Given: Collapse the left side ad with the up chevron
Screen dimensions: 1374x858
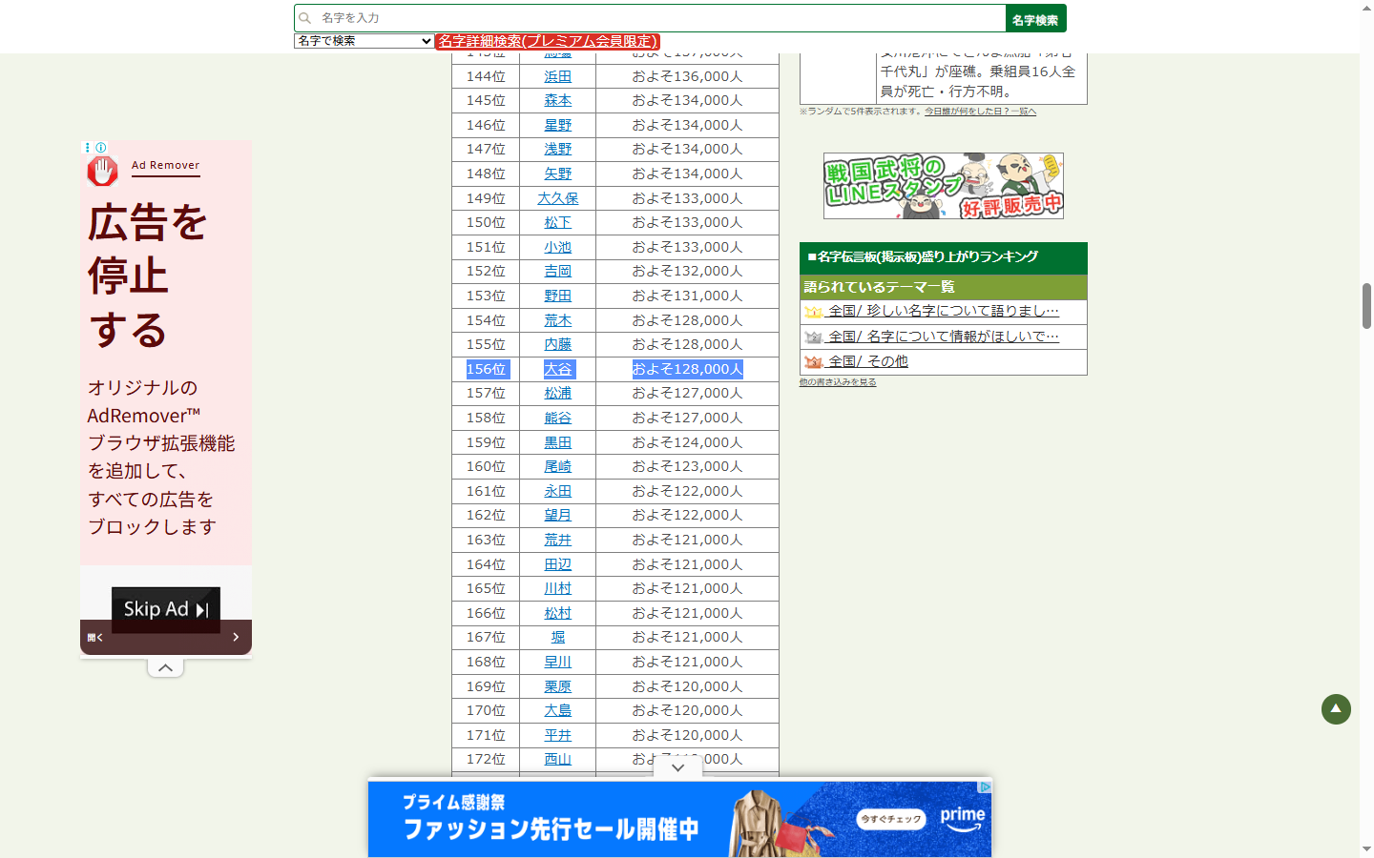Looking at the screenshot, I should (165, 667).
